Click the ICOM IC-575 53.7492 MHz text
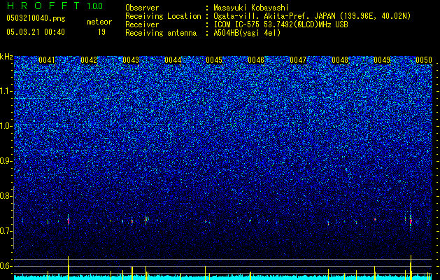 pyautogui.click(x=281, y=24)
